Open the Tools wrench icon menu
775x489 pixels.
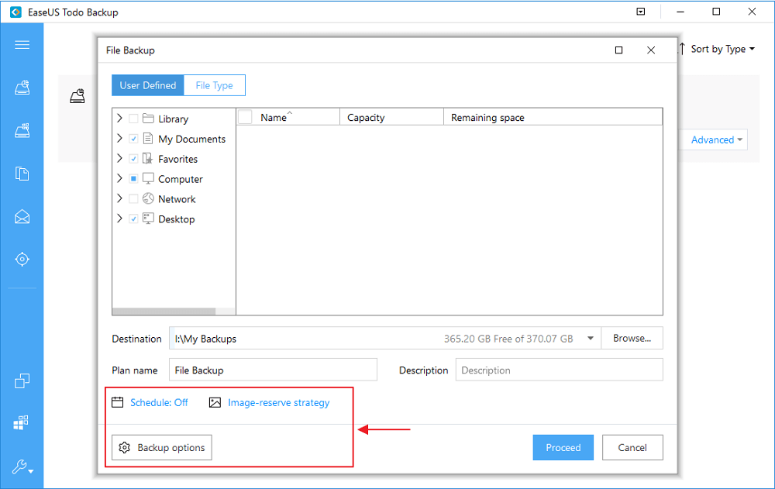click(x=22, y=467)
